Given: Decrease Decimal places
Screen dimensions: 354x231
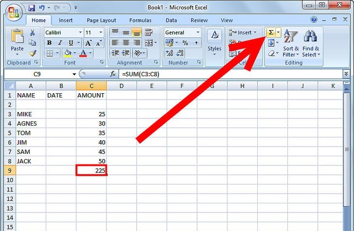Looking at the screenshot, I should click(x=180, y=53).
